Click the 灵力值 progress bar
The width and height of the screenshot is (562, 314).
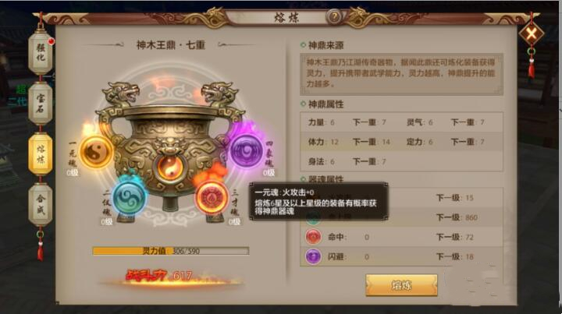point(171,251)
